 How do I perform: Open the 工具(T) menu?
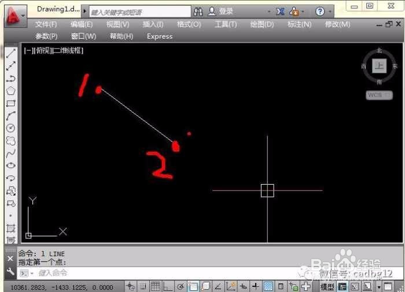226,24
